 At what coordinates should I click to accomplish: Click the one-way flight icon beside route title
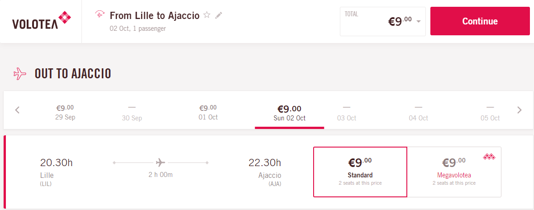pos(100,14)
